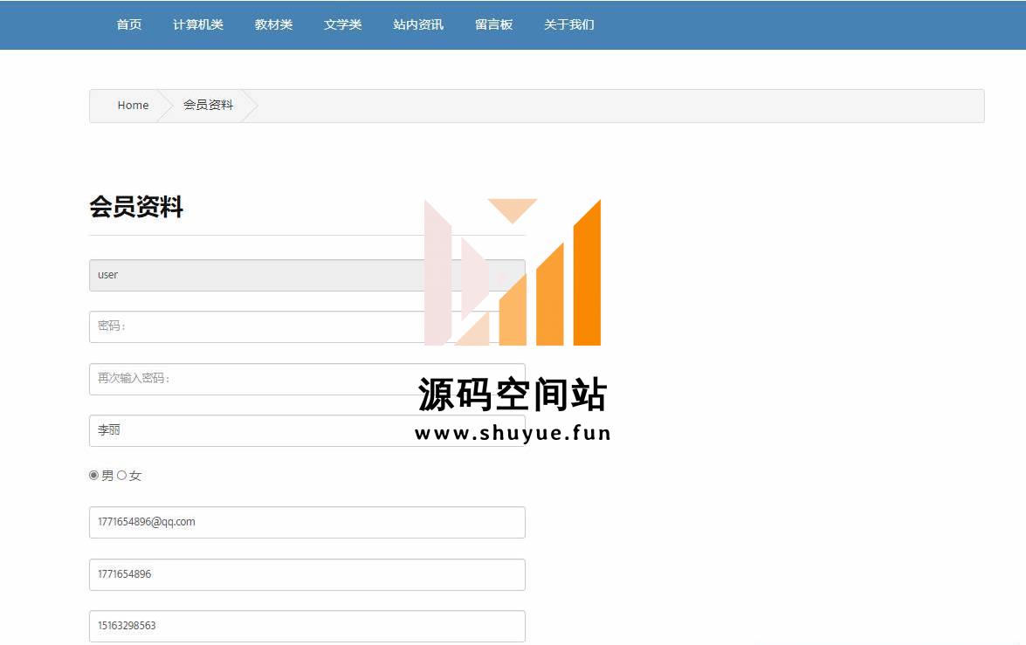Visit the 留言板 page
Image resolution: width=1026 pixels, height=645 pixels.
pyautogui.click(x=494, y=24)
